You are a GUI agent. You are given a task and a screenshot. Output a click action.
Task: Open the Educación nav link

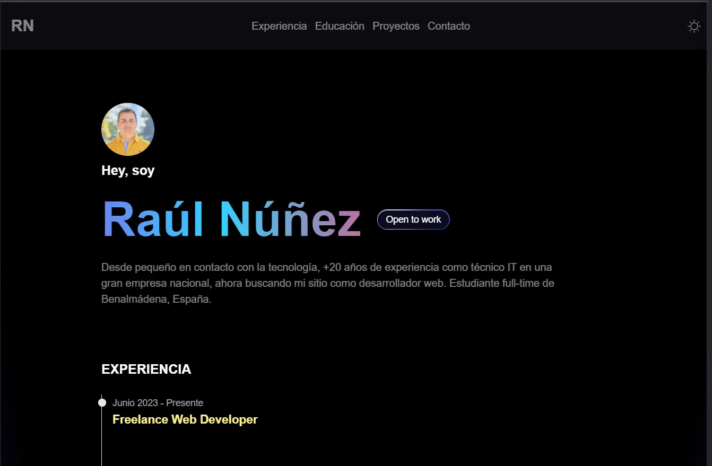pyautogui.click(x=340, y=26)
